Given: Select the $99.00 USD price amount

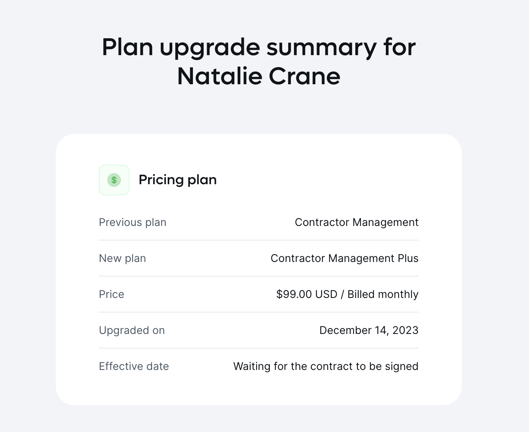Looking at the screenshot, I should point(307,295).
